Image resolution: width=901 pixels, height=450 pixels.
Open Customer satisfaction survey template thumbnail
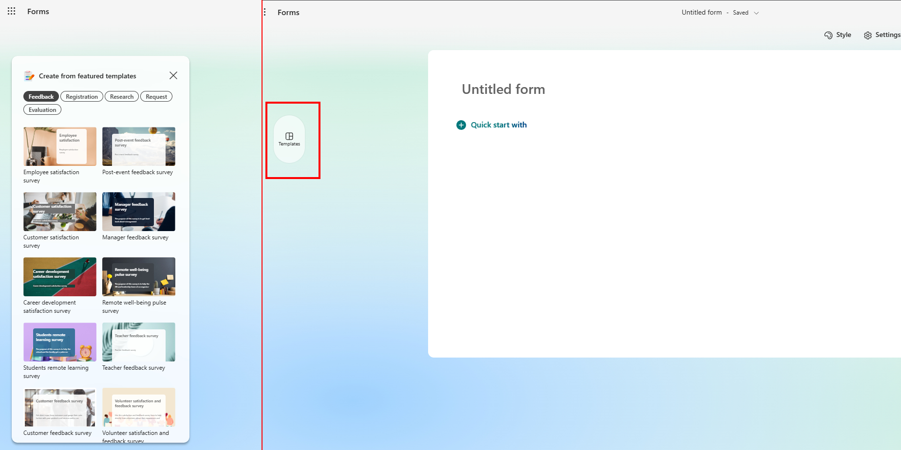click(60, 212)
